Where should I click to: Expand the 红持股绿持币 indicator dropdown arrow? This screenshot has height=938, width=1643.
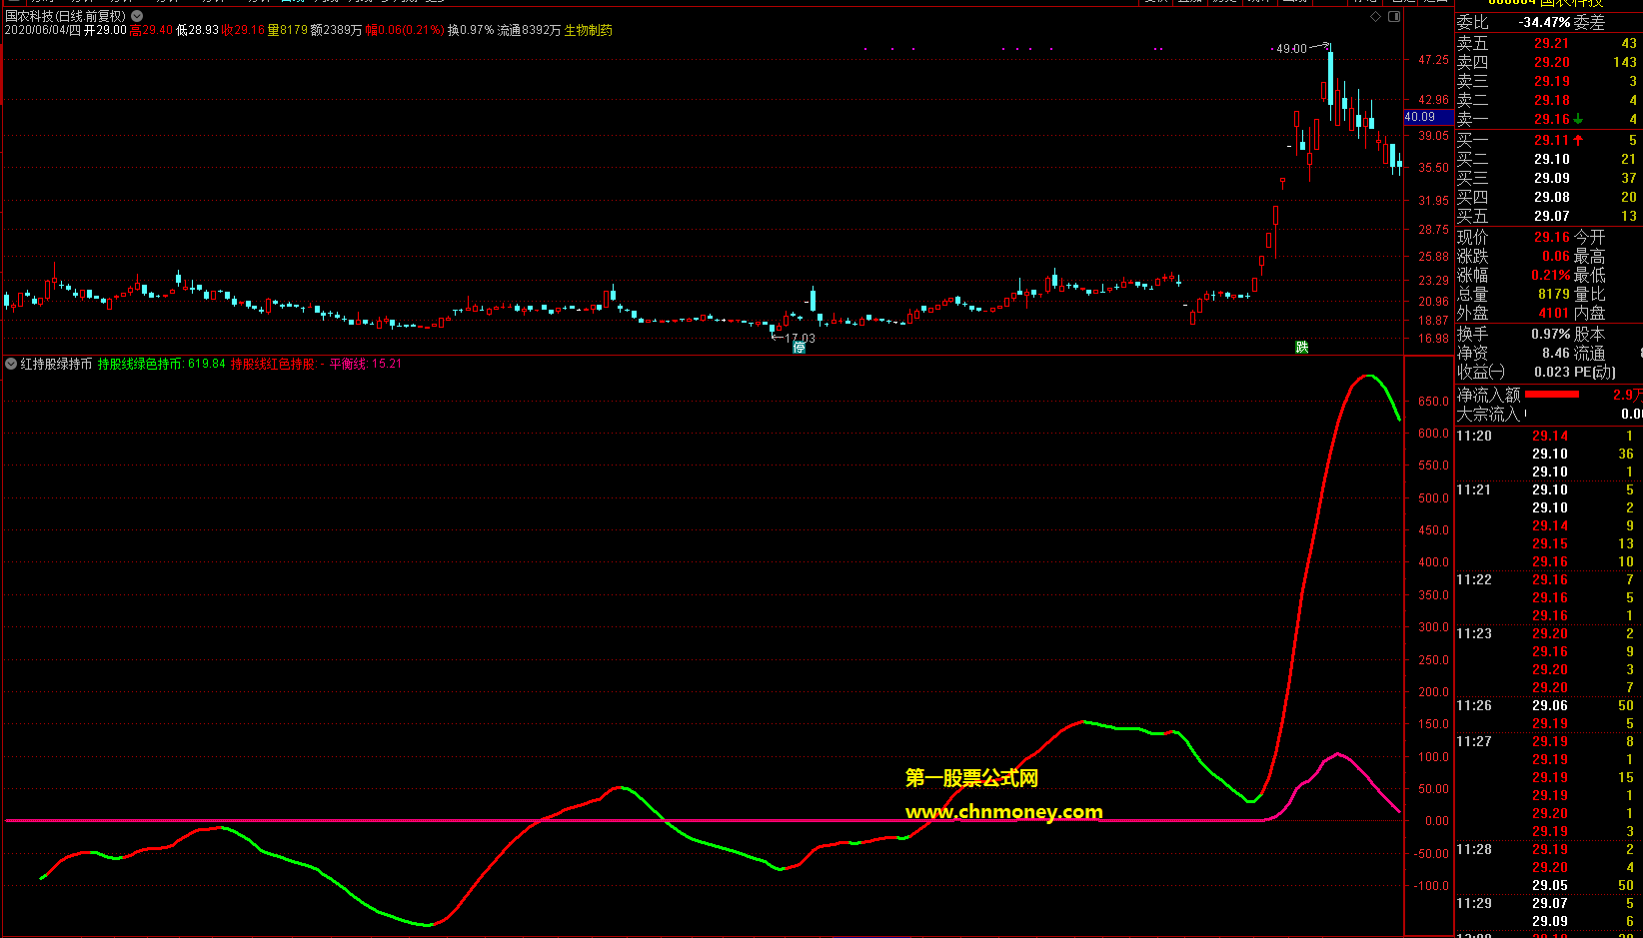tap(11, 364)
